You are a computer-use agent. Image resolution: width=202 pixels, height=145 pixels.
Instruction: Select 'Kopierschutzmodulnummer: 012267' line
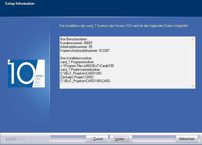(x=85, y=51)
